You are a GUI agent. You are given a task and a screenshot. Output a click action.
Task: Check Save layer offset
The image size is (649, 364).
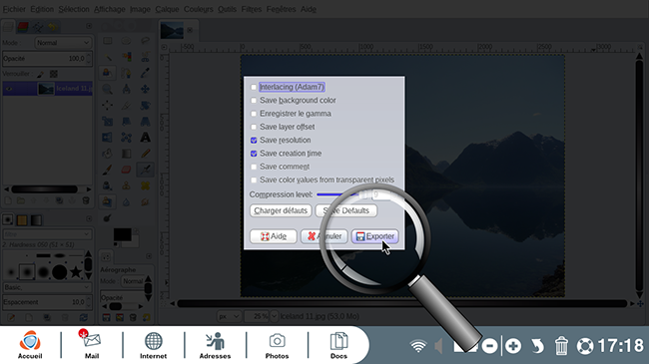pyautogui.click(x=254, y=127)
